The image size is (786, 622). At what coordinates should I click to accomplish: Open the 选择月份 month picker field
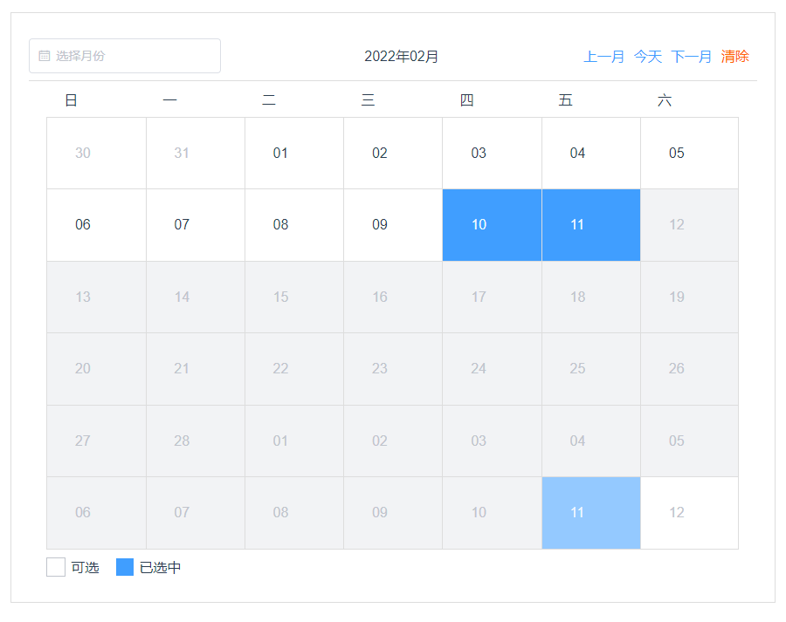pos(125,56)
